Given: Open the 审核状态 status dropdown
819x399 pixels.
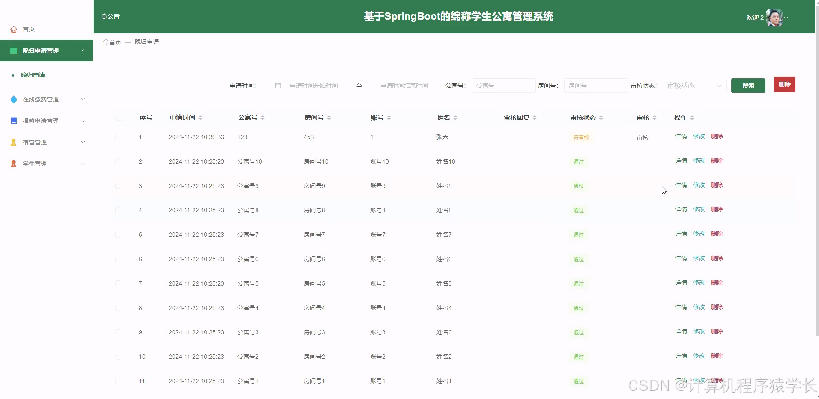Looking at the screenshot, I should 693,85.
